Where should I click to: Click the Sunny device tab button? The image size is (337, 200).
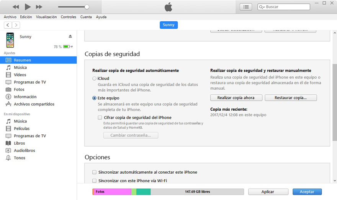click(168, 25)
